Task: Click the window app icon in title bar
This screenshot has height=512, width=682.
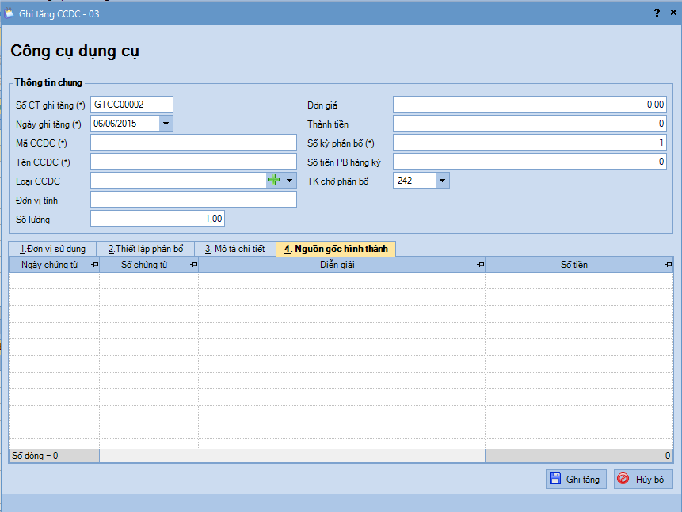Action: pyautogui.click(x=9, y=13)
